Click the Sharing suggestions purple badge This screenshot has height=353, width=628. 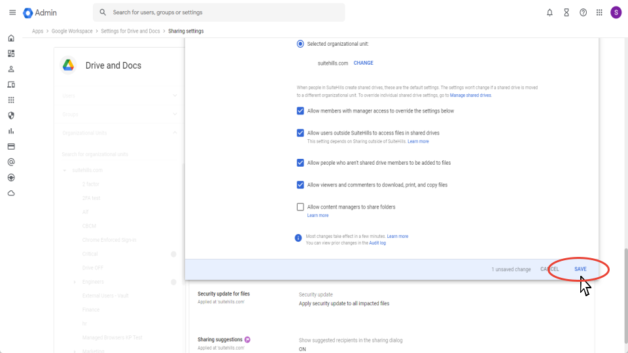(247, 340)
